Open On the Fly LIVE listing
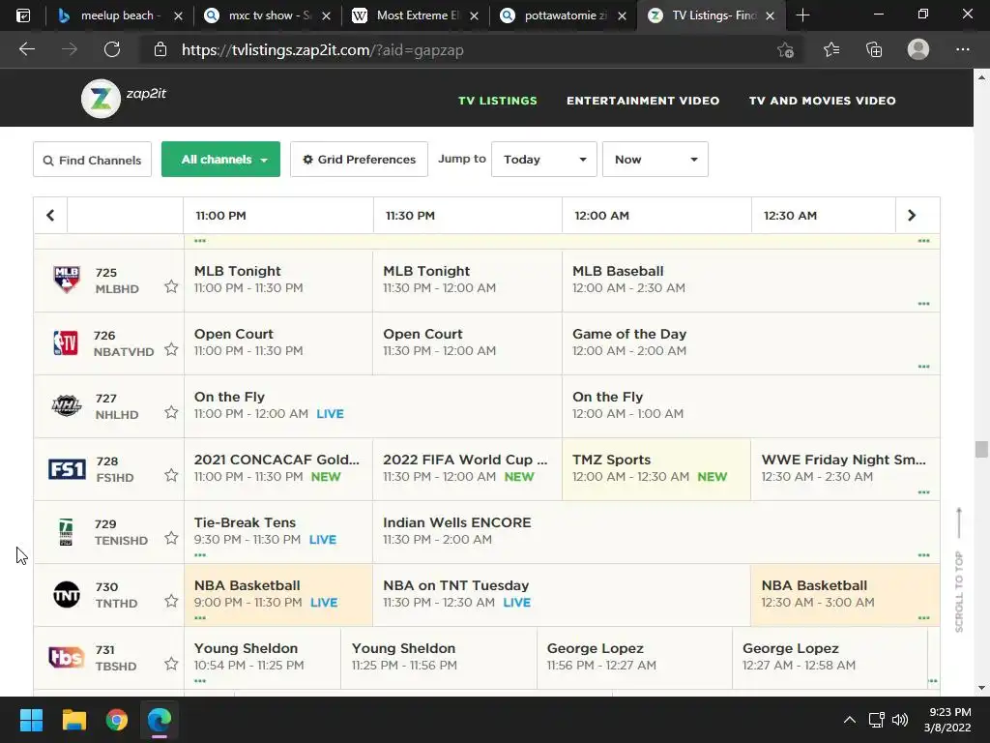 tap(372, 405)
